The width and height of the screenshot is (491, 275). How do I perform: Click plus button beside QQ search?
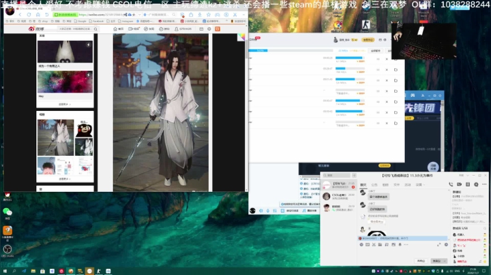(x=354, y=176)
